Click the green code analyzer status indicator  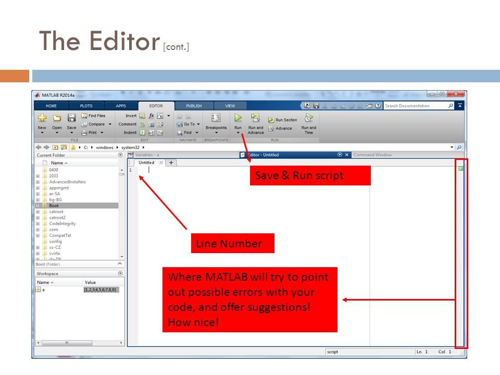[x=460, y=168]
